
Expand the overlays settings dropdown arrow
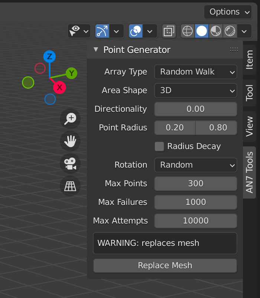pyautogui.click(x=150, y=31)
